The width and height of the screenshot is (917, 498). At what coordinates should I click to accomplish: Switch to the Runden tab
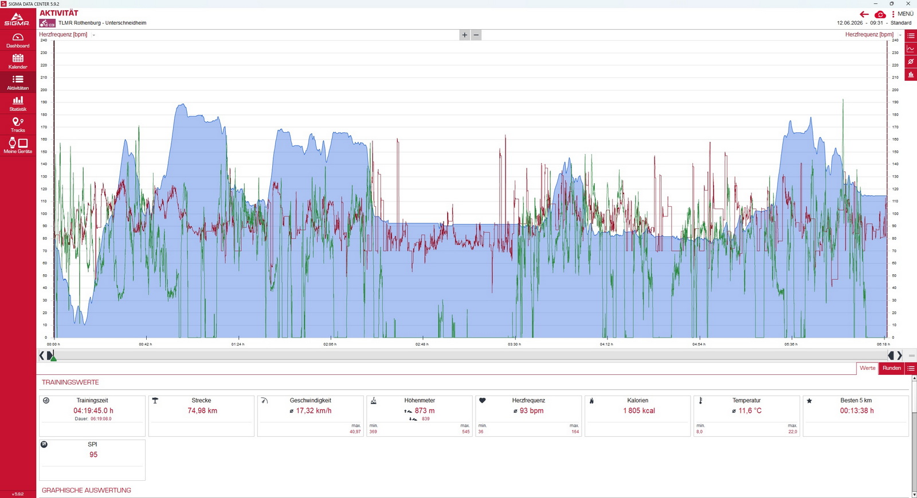click(891, 368)
